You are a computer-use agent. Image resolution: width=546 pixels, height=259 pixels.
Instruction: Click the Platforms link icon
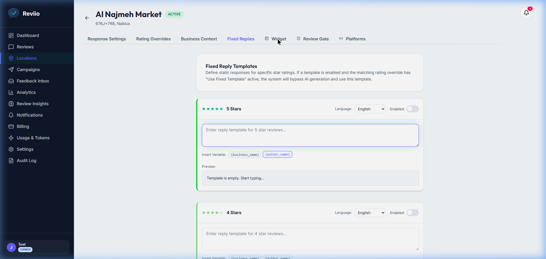(341, 39)
